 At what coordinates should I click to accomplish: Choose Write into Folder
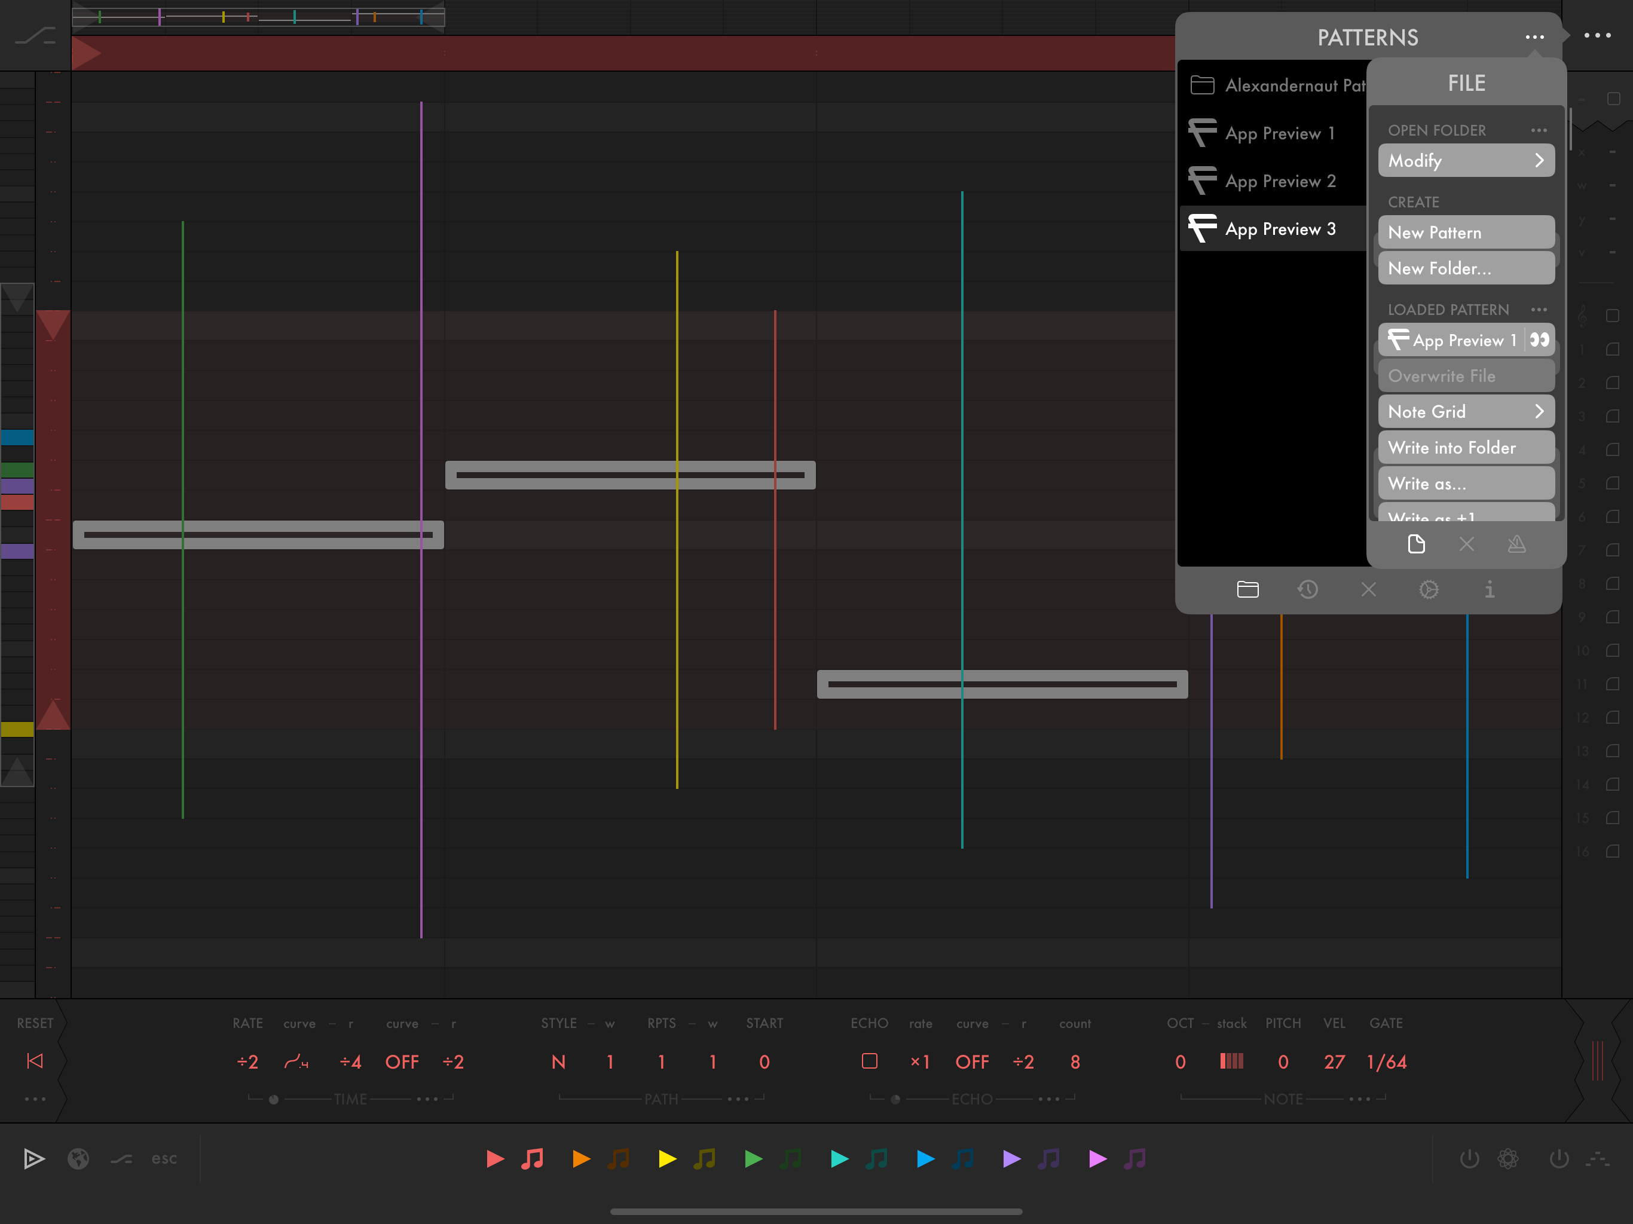tap(1466, 448)
